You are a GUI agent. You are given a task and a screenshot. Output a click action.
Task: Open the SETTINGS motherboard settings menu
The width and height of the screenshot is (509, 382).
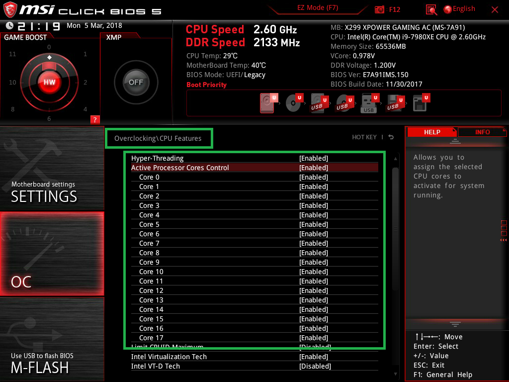point(52,168)
